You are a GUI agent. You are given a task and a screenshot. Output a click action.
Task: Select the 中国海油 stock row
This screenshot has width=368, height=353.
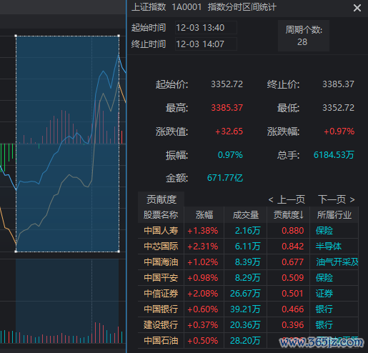[248, 262]
